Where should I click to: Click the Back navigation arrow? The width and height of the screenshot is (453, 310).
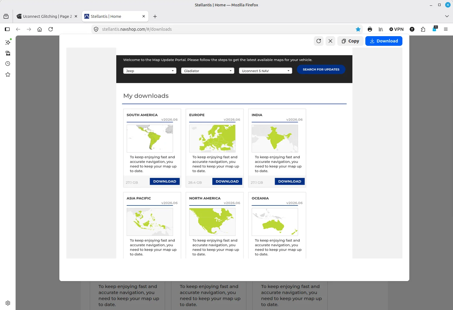click(x=18, y=29)
